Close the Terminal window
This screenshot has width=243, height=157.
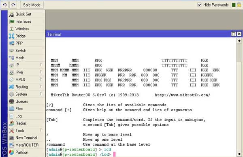click(239, 34)
